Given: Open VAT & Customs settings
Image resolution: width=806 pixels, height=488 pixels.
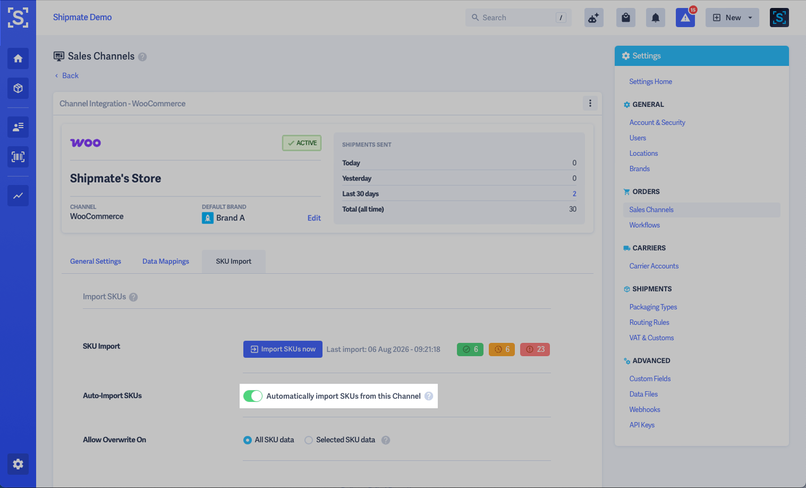Looking at the screenshot, I should (651, 338).
